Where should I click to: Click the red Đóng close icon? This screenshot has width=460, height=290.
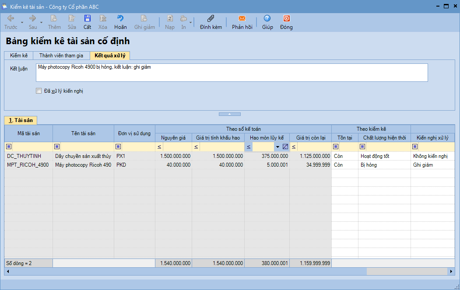(286, 18)
